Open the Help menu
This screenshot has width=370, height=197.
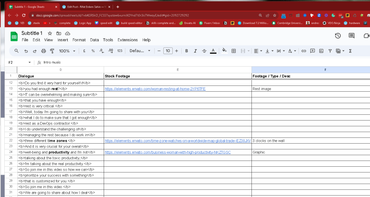(146, 40)
